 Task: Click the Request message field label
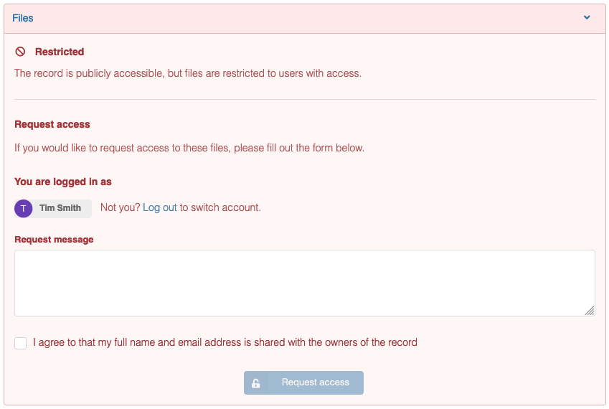click(x=54, y=240)
